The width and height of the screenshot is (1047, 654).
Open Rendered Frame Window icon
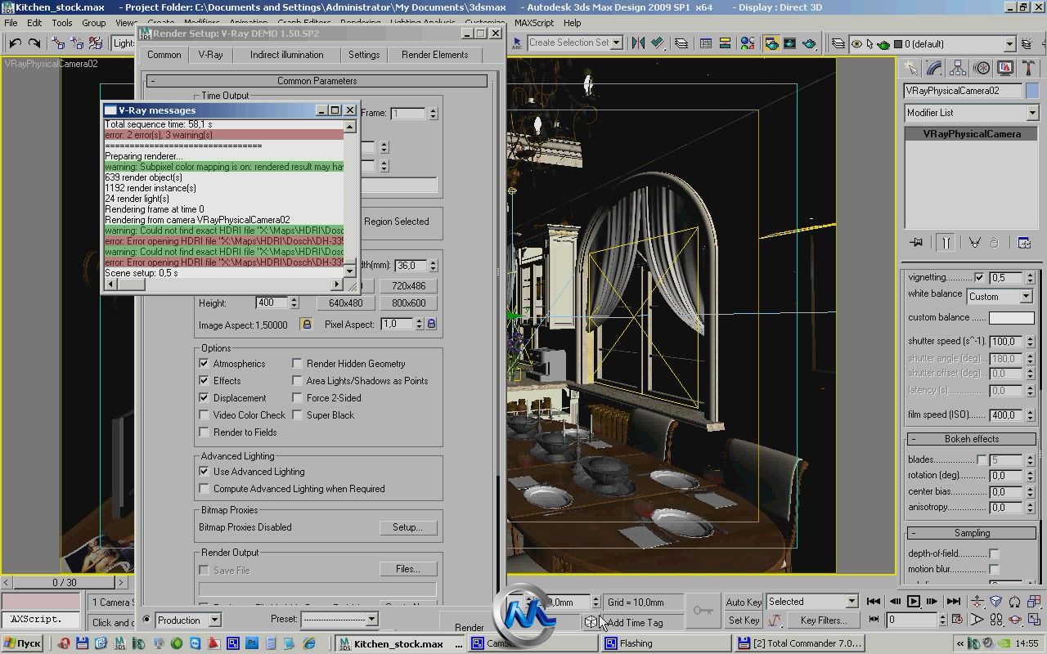click(790, 43)
